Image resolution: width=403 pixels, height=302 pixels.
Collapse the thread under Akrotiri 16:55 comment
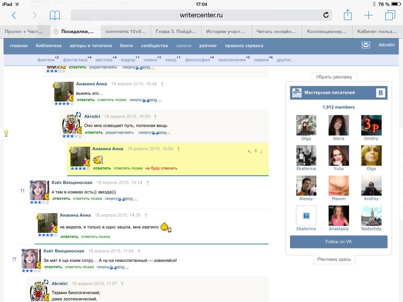(x=152, y=133)
